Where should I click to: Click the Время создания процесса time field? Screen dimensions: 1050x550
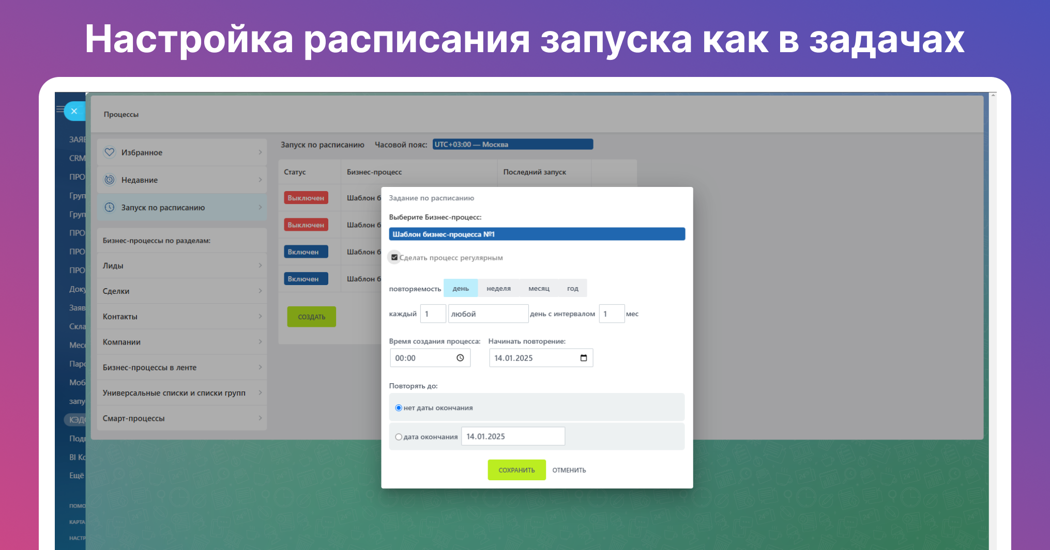(430, 358)
